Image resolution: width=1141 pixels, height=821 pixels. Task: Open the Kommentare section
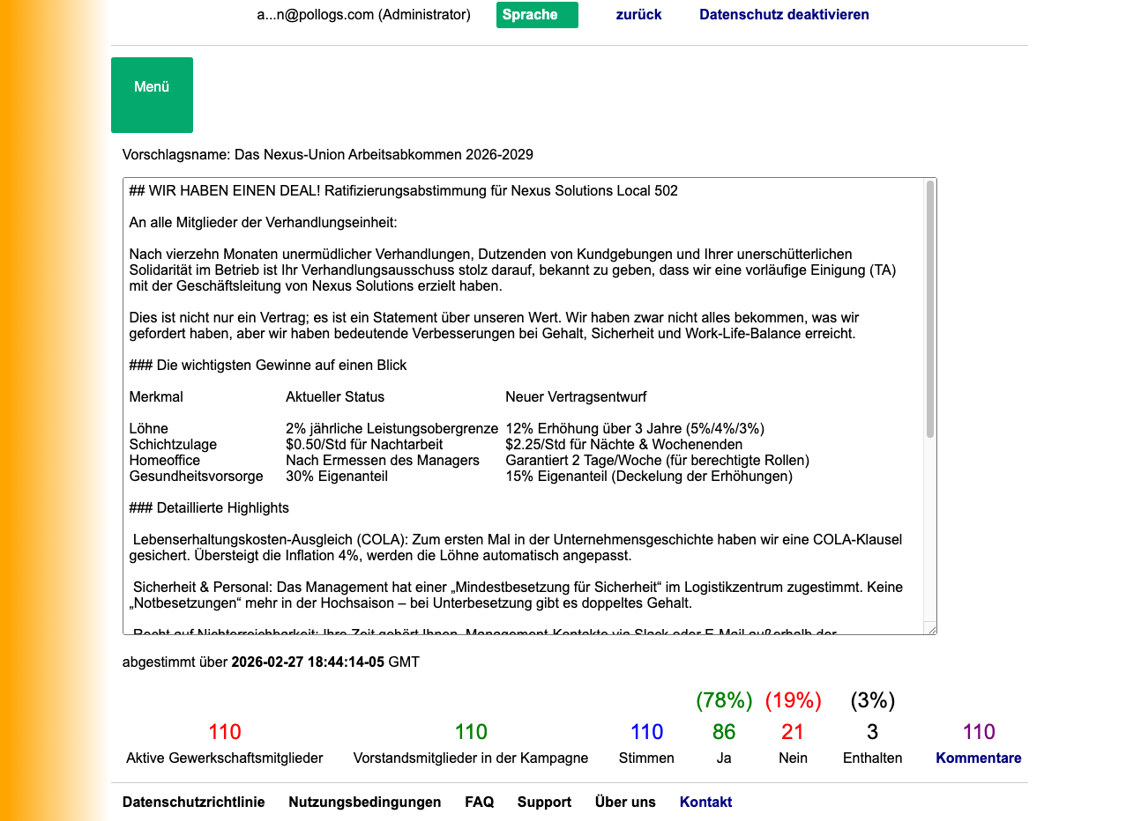click(979, 758)
